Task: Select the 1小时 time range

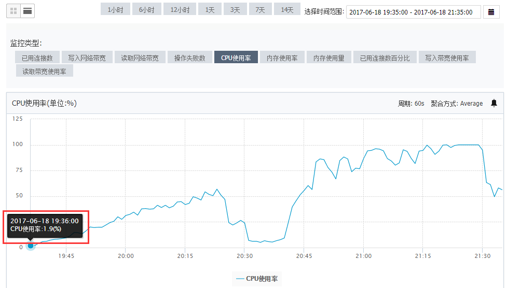Action: pos(115,10)
